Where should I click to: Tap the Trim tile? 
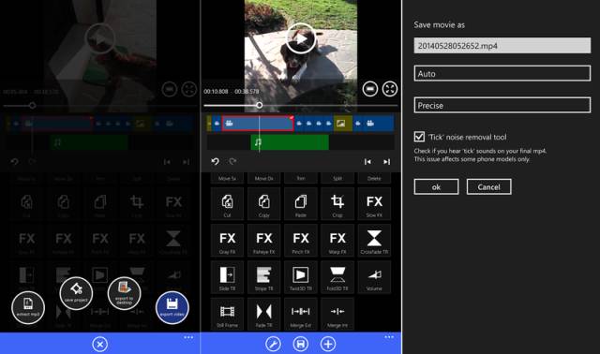[x=301, y=178]
